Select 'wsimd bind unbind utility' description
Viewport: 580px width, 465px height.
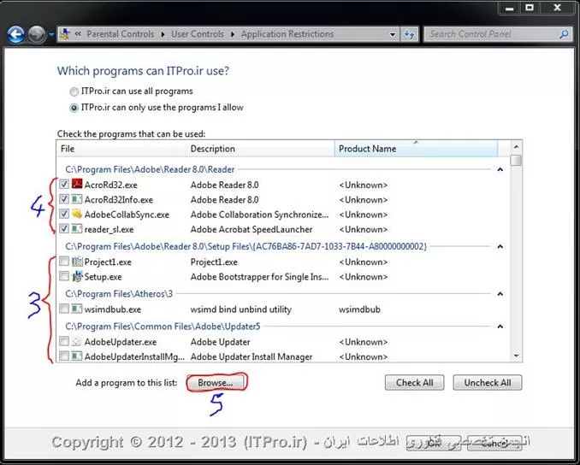point(240,309)
